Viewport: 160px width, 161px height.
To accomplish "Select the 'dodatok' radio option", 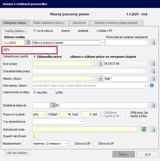I will click(76, 31).
